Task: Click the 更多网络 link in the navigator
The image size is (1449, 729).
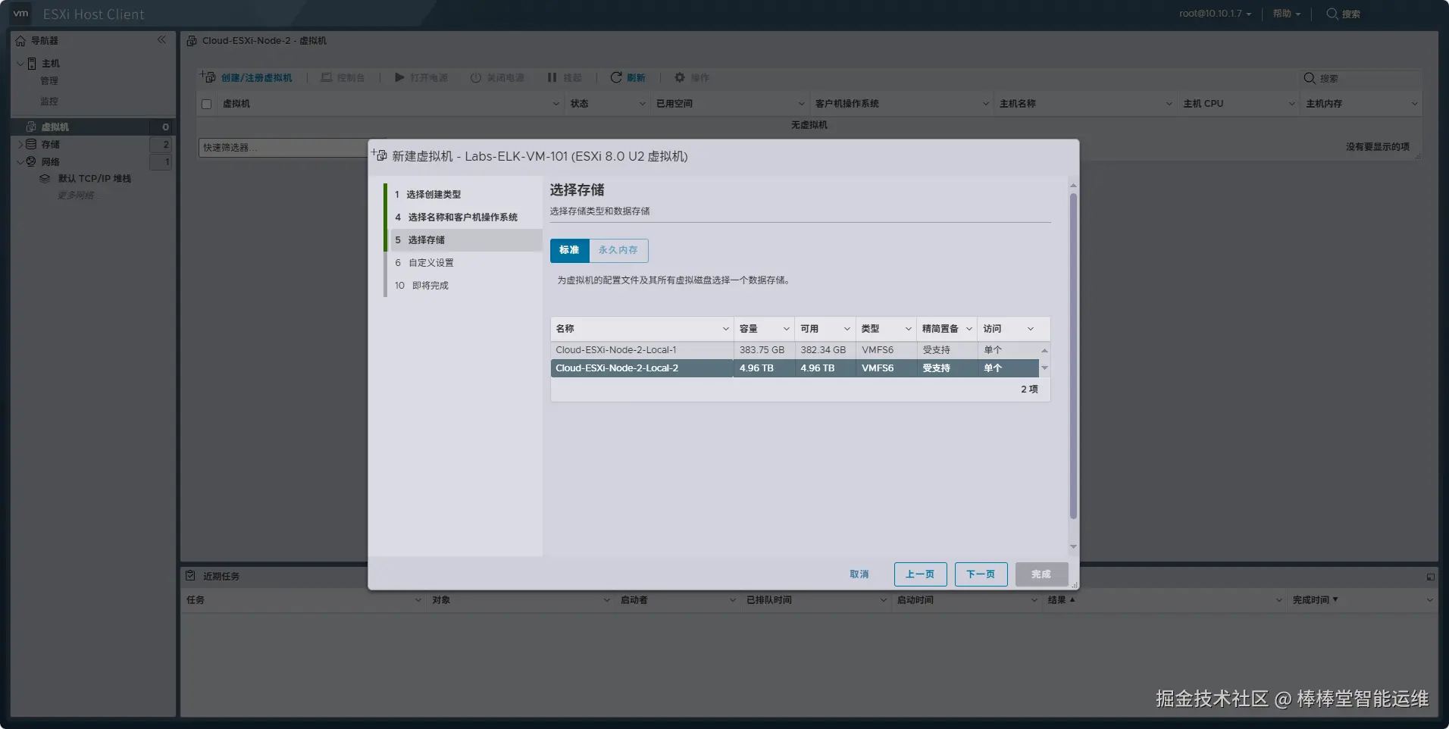Action: click(x=77, y=196)
